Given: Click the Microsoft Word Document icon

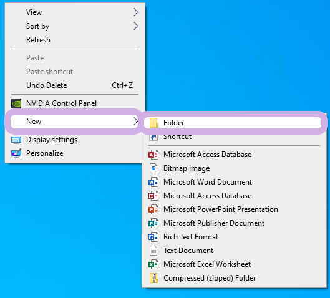Looking at the screenshot, I should [x=153, y=182].
